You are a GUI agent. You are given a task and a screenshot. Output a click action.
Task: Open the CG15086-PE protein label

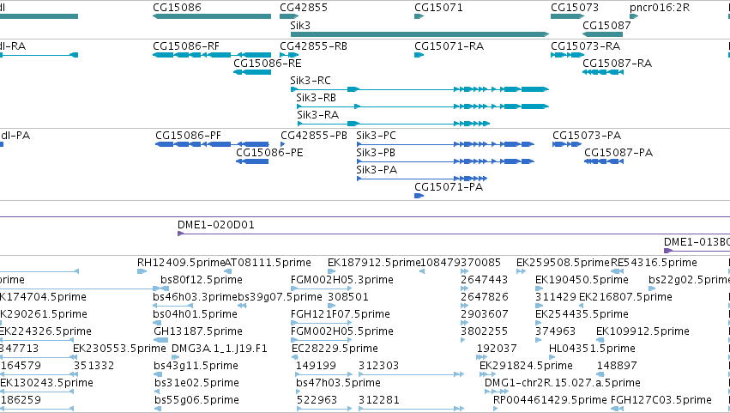(269, 153)
